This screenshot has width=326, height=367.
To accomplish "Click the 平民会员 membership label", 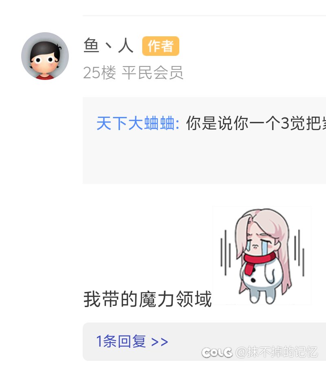I will coord(152,73).
